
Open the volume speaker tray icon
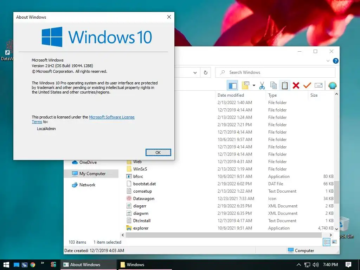[x=316, y=265]
